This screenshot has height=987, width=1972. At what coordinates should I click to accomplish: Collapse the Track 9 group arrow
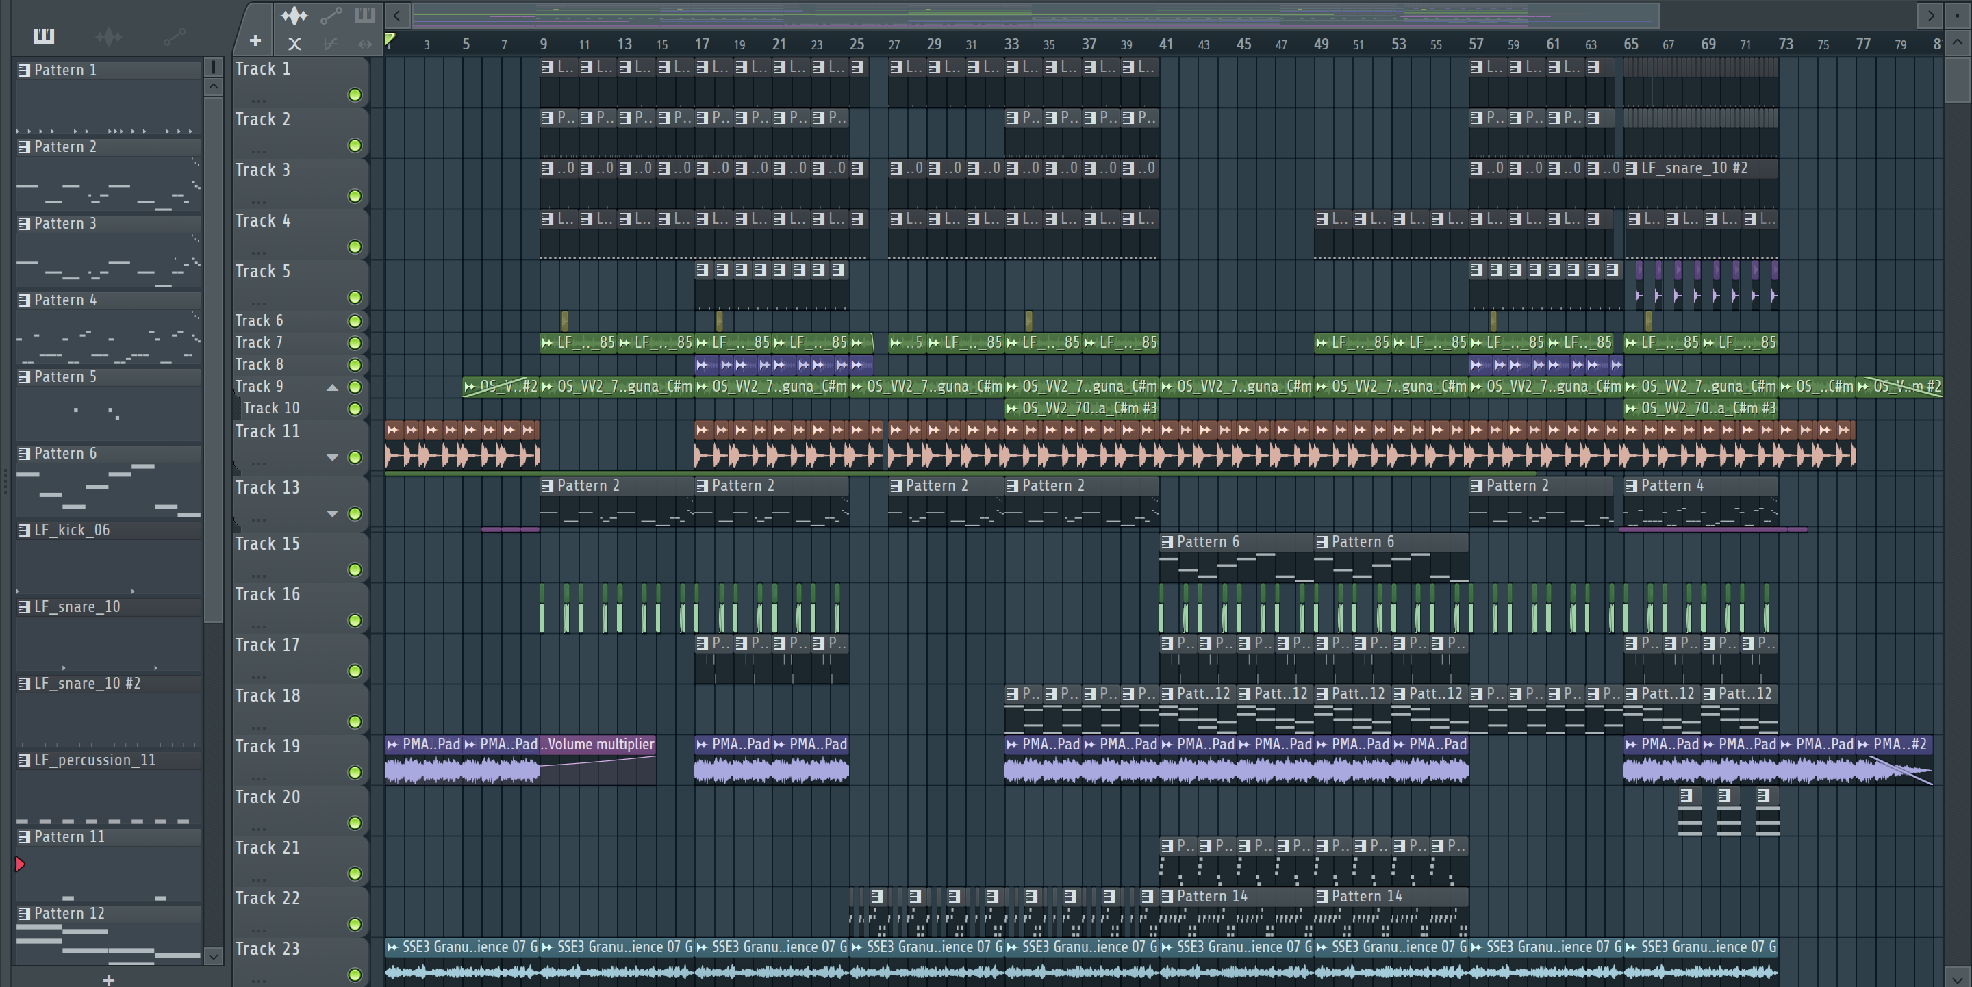pyautogui.click(x=332, y=387)
